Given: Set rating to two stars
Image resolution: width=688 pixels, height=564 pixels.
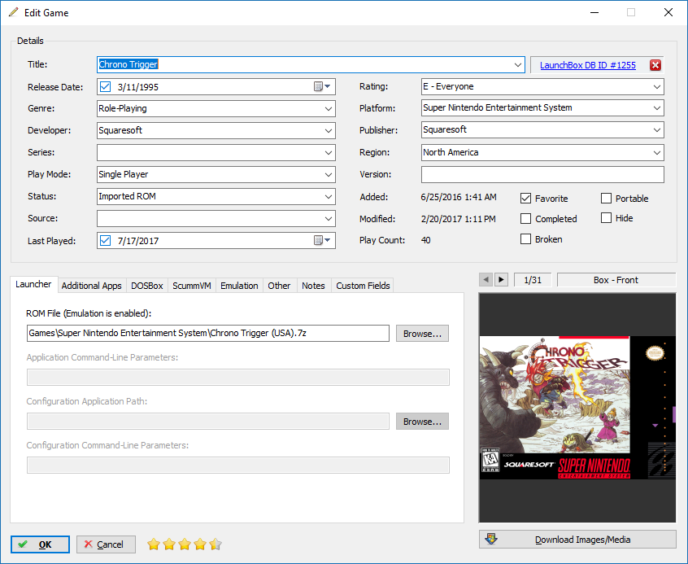Looking at the screenshot, I should (x=169, y=544).
